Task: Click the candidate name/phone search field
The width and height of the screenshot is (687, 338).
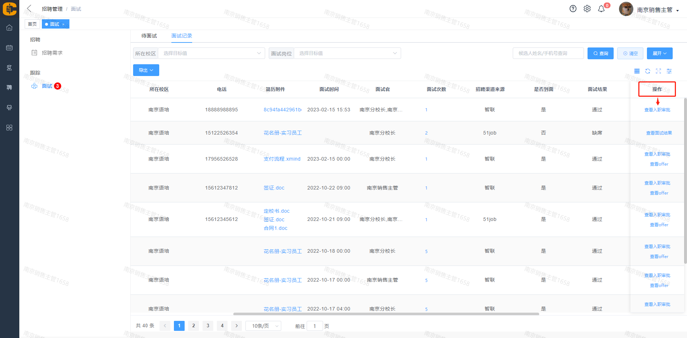Action: (548, 54)
